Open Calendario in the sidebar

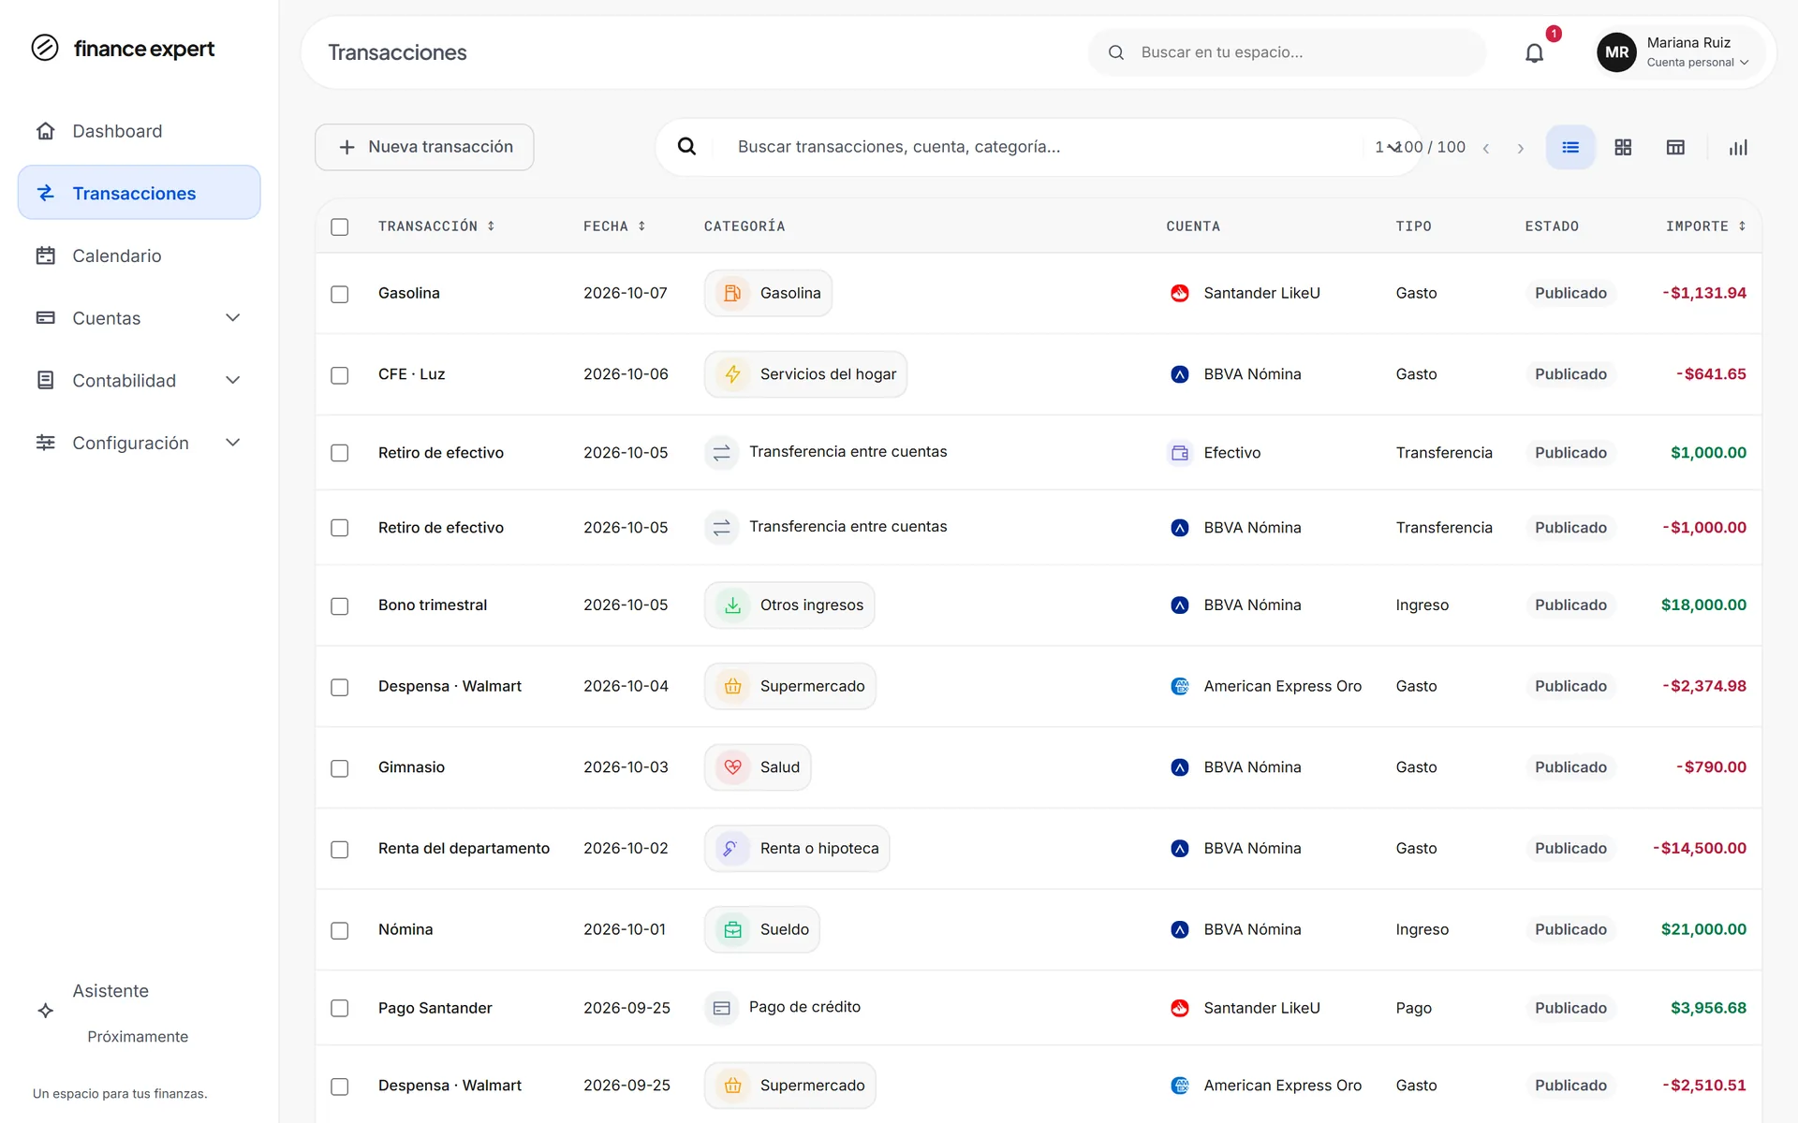[x=139, y=255]
